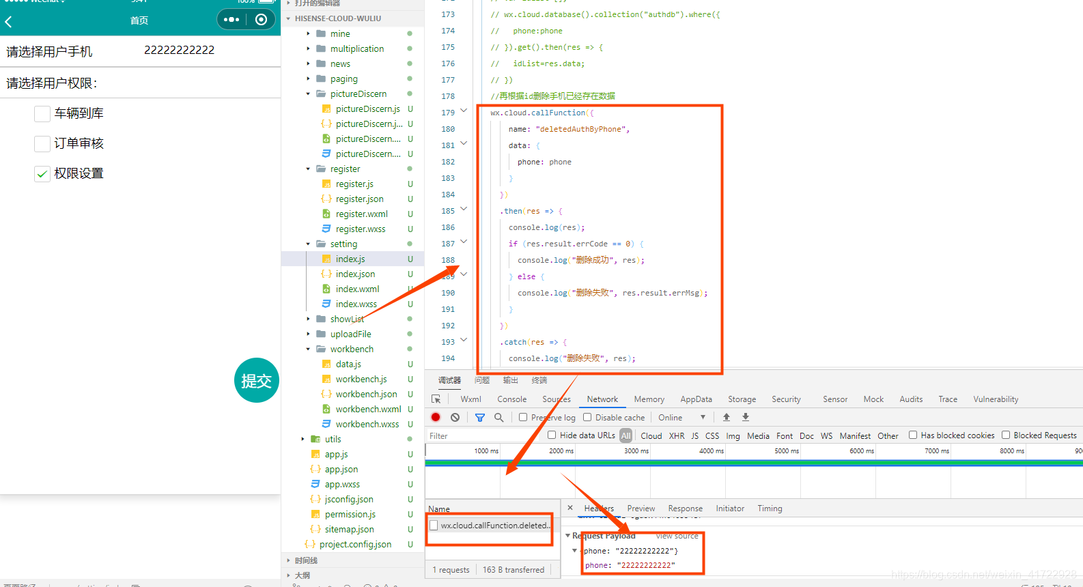The height and width of the screenshot is (587, 1083).
Task: Close the request details pane
Action: pyautogui.click(x=570, y=508)
